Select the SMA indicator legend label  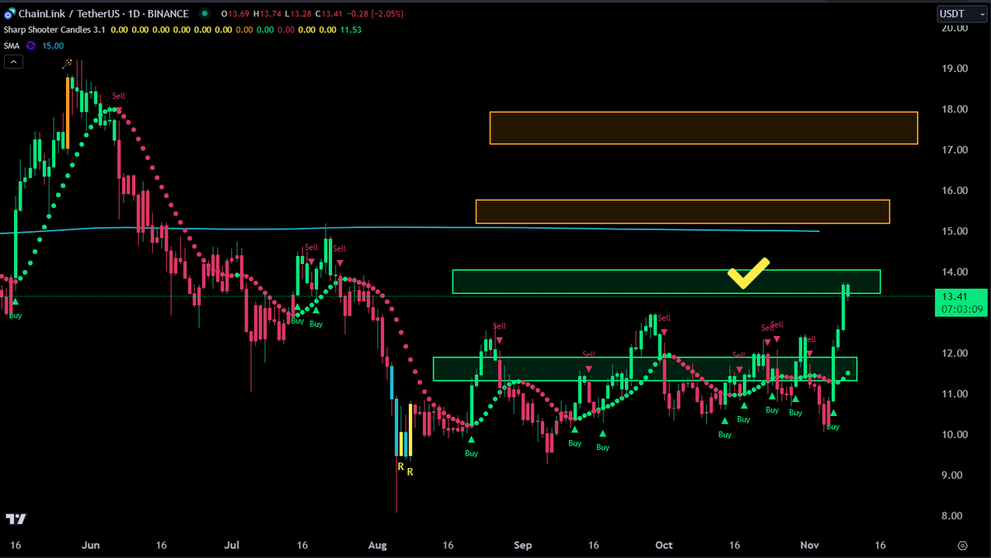tap(12, 45)
